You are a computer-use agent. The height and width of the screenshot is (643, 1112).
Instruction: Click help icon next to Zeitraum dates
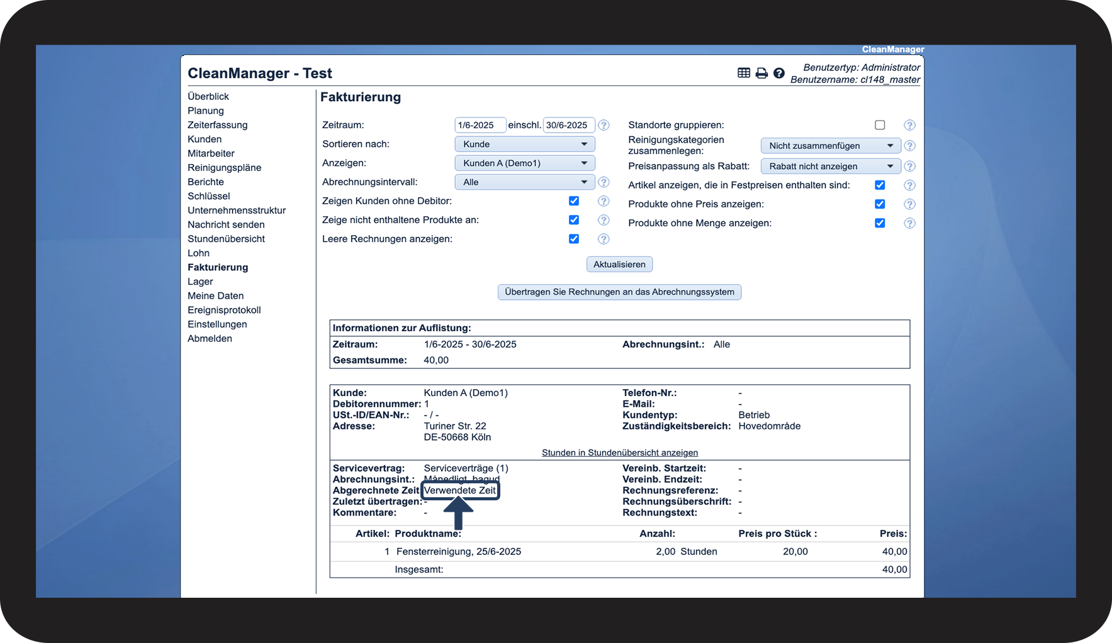pos(604,125)
